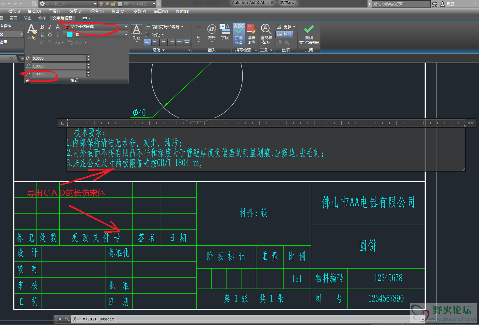
Task: Click the width factor field showing 1.0000
Action: click(x=59, y=74)
